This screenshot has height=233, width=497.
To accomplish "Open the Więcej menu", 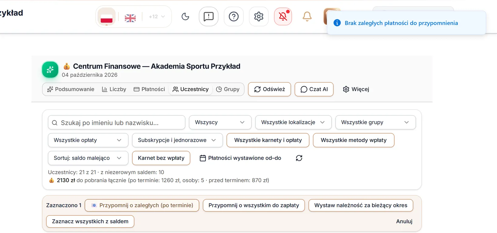I will click(x=356, y=89).
